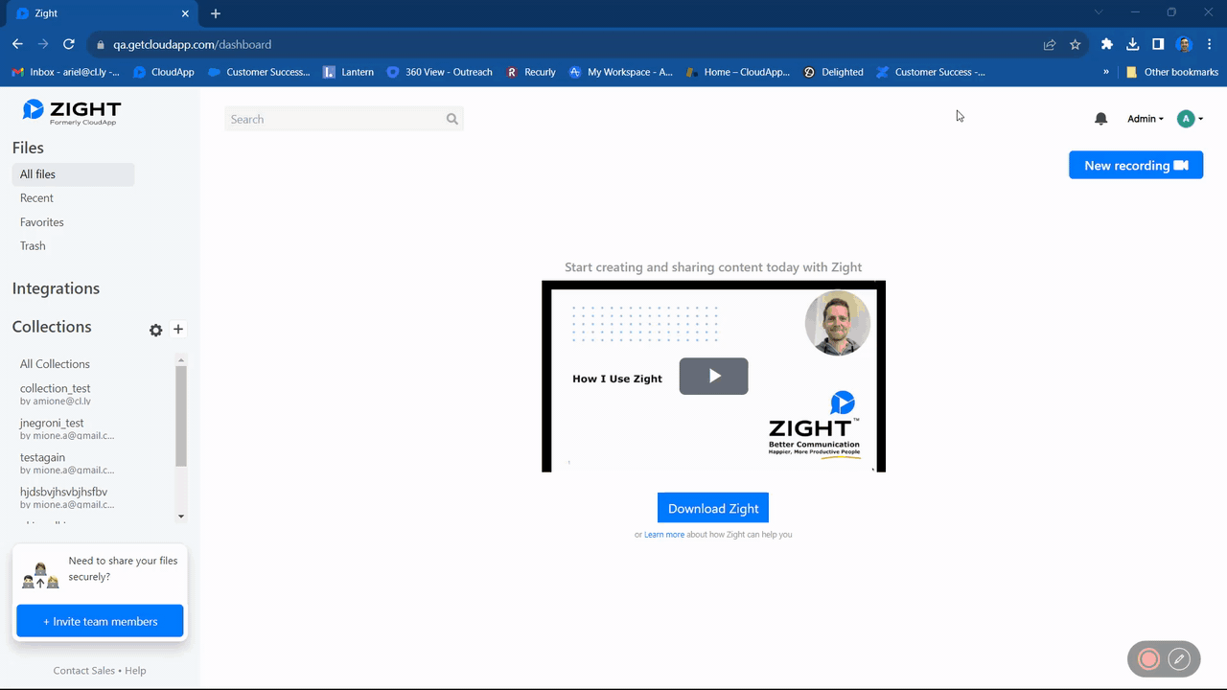
Task: Click the pencil annotate icon
Action: tap(1180, 659)
